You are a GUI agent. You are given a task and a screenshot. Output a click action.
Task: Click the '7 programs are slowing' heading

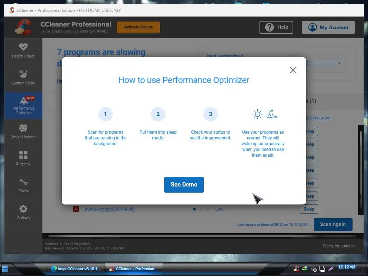(x=101, y=52)
